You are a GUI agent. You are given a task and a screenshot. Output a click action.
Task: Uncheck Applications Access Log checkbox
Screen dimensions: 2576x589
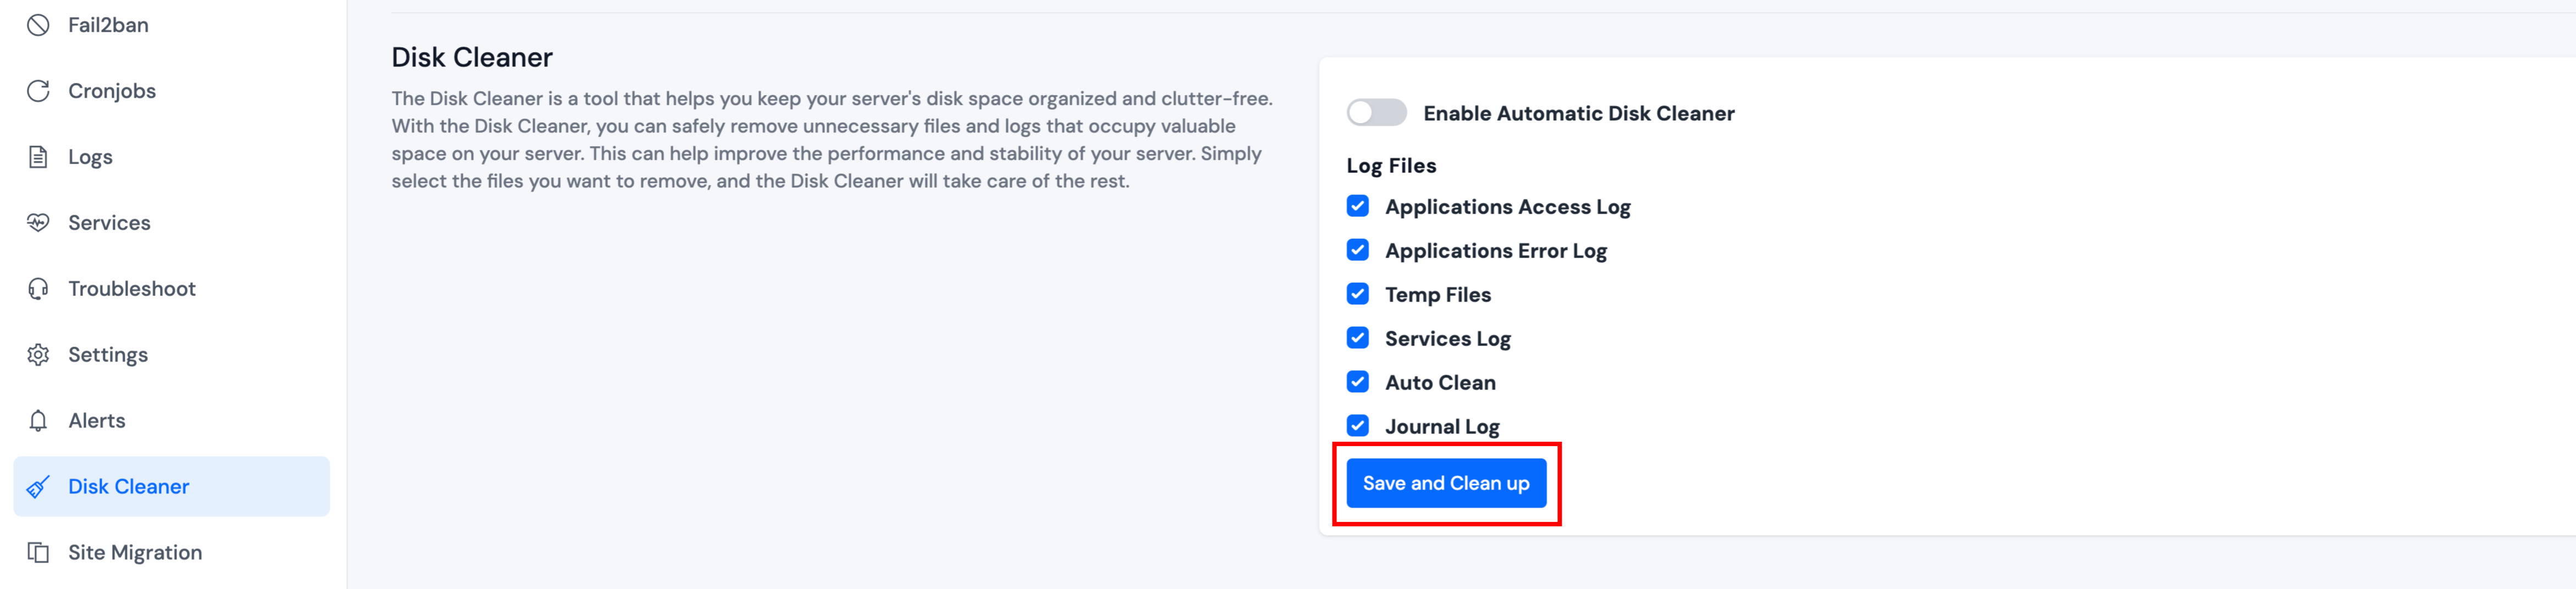click(1357, 206)
